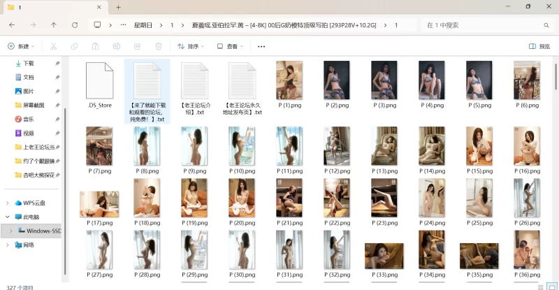Select the .DS_Store file icon
Image resolution: width=559 pixels, height=290 pixels.
point(99,80)
